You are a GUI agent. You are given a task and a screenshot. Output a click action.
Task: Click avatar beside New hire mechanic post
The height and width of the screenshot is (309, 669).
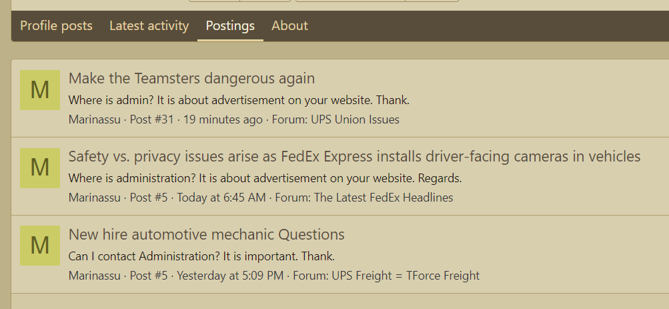tap(40, 246)
